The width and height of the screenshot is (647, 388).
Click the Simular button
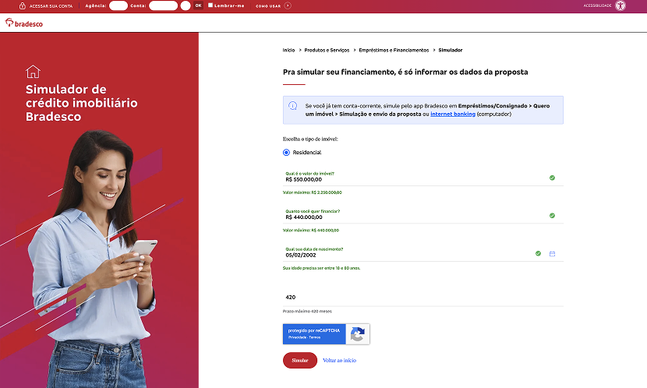300,361
